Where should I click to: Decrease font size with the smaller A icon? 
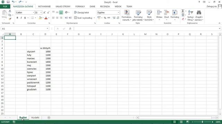click(x=48, y=12)
